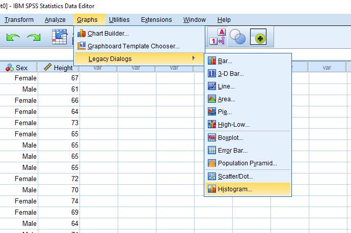Click the Pie chart menu icon
This screenshot has height=233, width=351.
tap(212, 111)
